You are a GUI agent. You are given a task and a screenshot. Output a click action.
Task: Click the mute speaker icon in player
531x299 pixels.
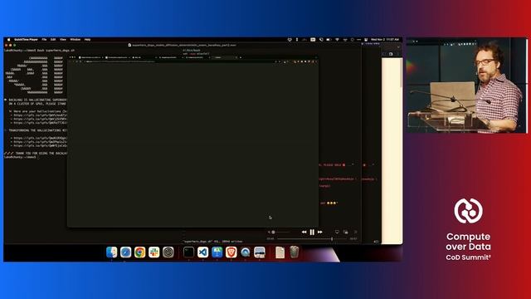(269, 233)
